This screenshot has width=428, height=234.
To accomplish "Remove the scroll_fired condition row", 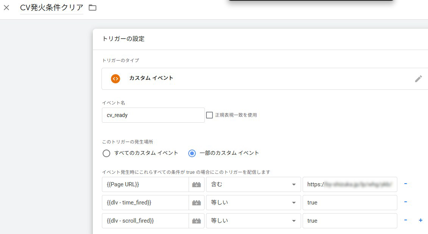I will pyautogui.click(x=406, y=220).
